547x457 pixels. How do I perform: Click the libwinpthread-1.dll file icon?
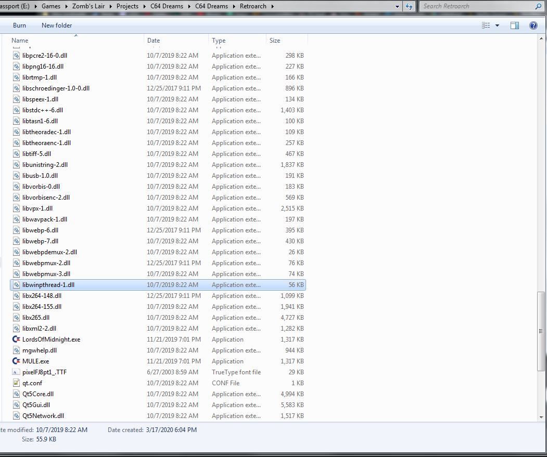point(16,284)
